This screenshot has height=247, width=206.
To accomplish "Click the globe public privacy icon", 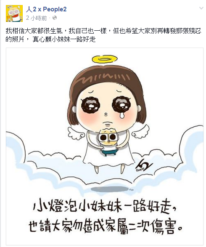I will click(55, 18).
